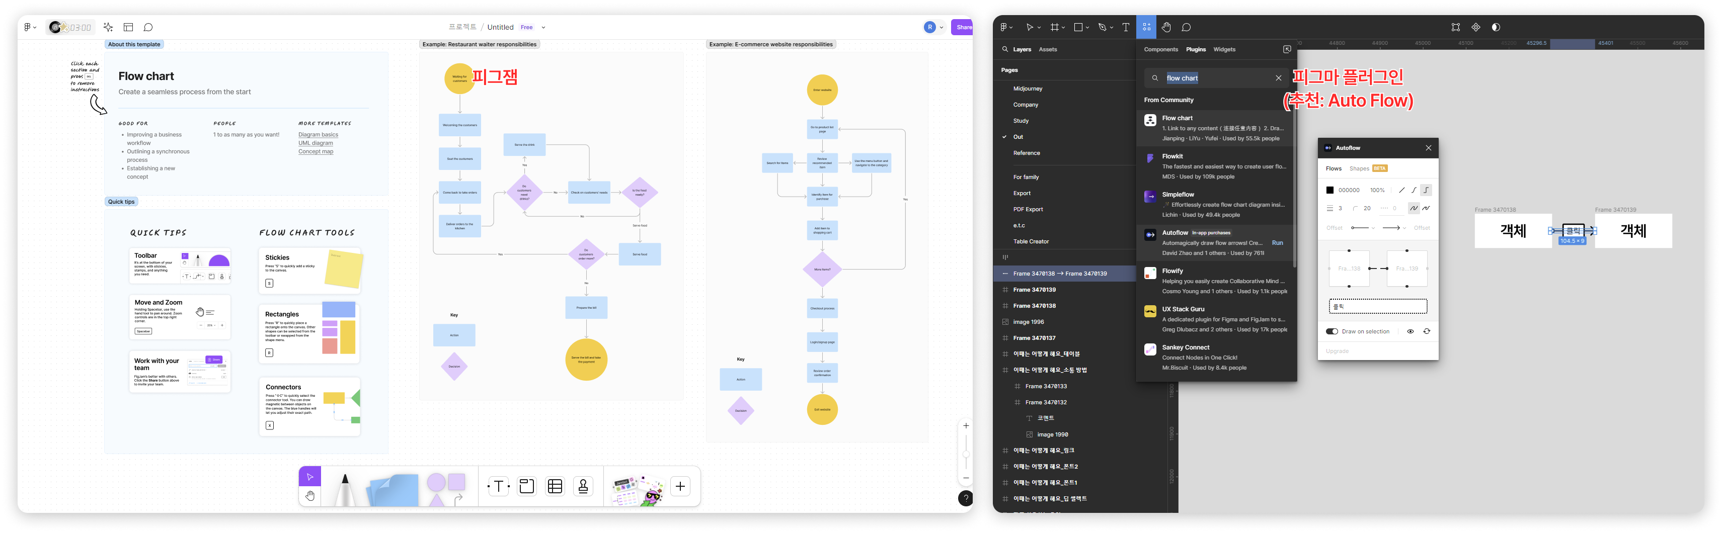This screenshot has height=533, width=1722.
Task: Switch to the Assets tab
Action: click(x=1048, y=49)
